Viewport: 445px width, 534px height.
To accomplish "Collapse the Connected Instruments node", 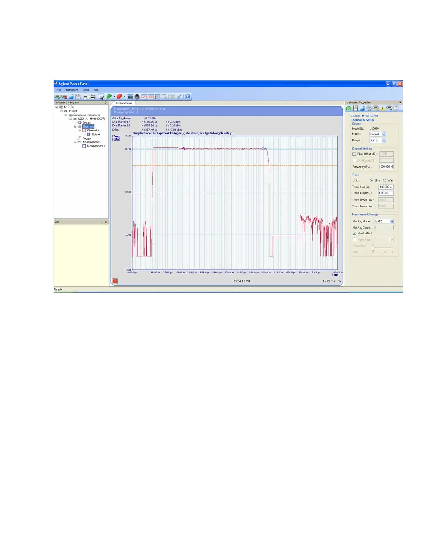I will 66,115.
